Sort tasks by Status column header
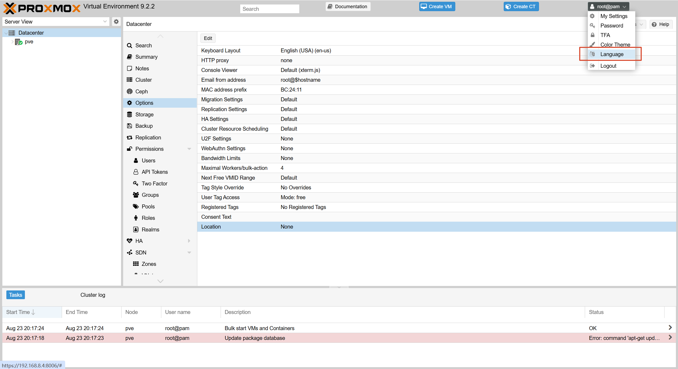The width and height of the screenshot is (678, 369). coord(625,312)
